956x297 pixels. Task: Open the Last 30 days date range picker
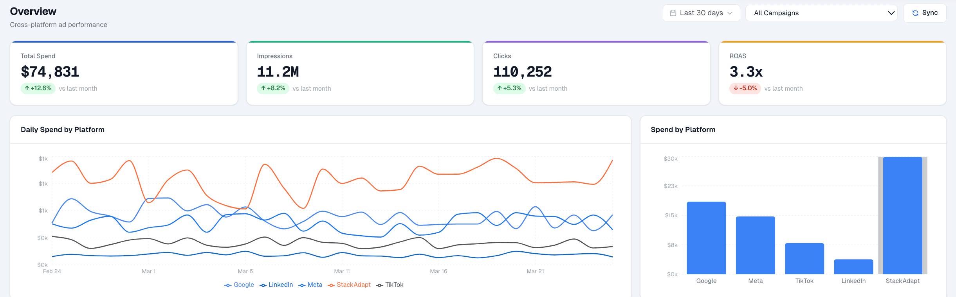pos(701,13)
